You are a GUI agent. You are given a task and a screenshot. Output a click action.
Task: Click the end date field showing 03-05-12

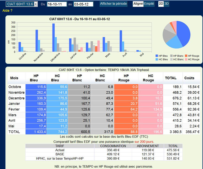pyautogui.click(x=83, y=4)
